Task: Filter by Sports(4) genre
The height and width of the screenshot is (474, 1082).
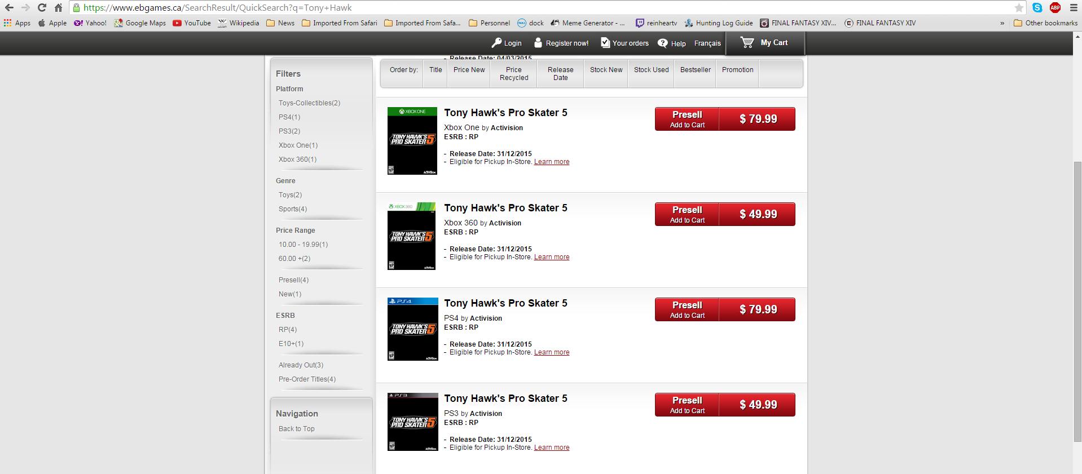Action: [x=293, y=209]
